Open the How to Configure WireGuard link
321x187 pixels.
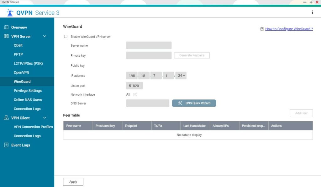click(x=289, y=29)
